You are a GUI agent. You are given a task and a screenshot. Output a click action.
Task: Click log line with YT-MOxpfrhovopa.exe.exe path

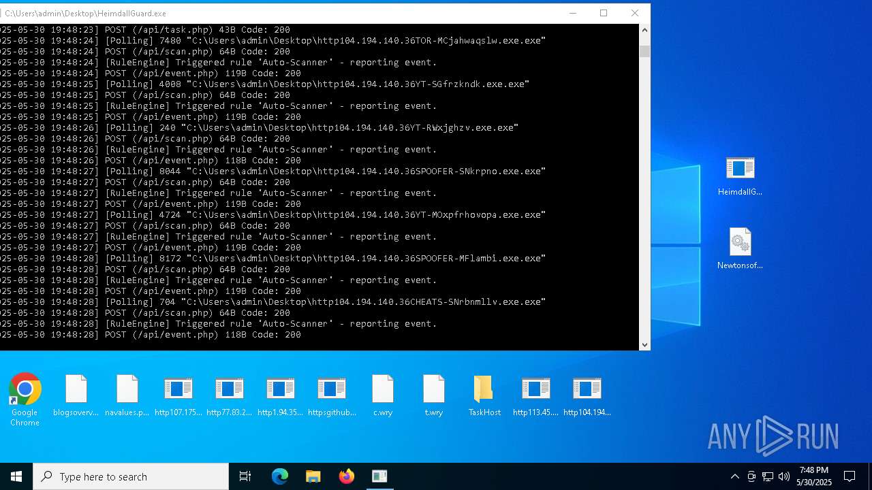click(x=273, y=215)
